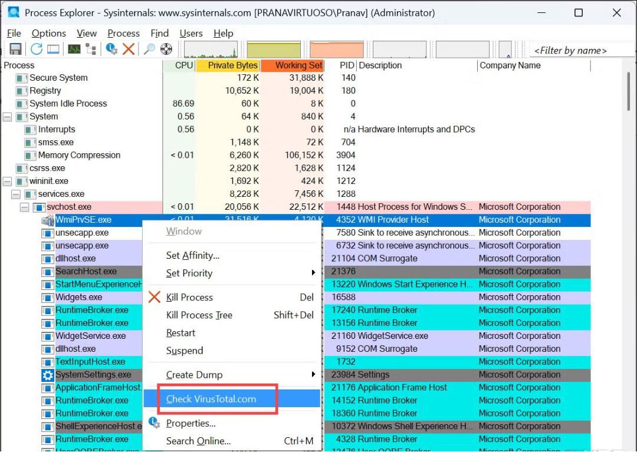
Task: Select Check VirusTotal.com from the context menu
Action: (x=212, y=399)
